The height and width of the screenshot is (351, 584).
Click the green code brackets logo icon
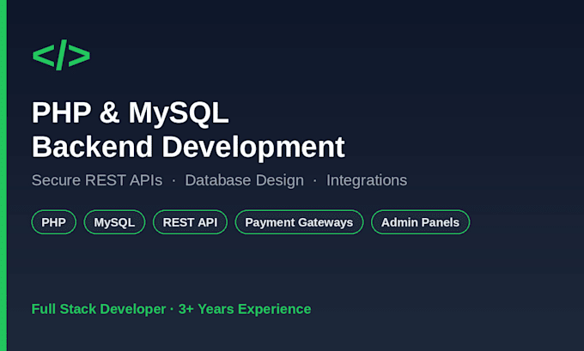pos(61,55)
